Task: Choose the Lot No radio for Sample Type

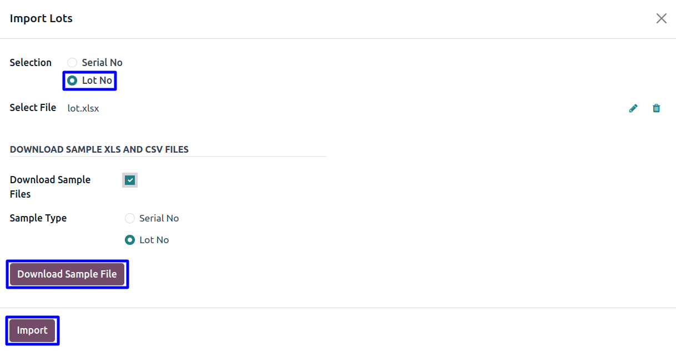Action: 130,240
